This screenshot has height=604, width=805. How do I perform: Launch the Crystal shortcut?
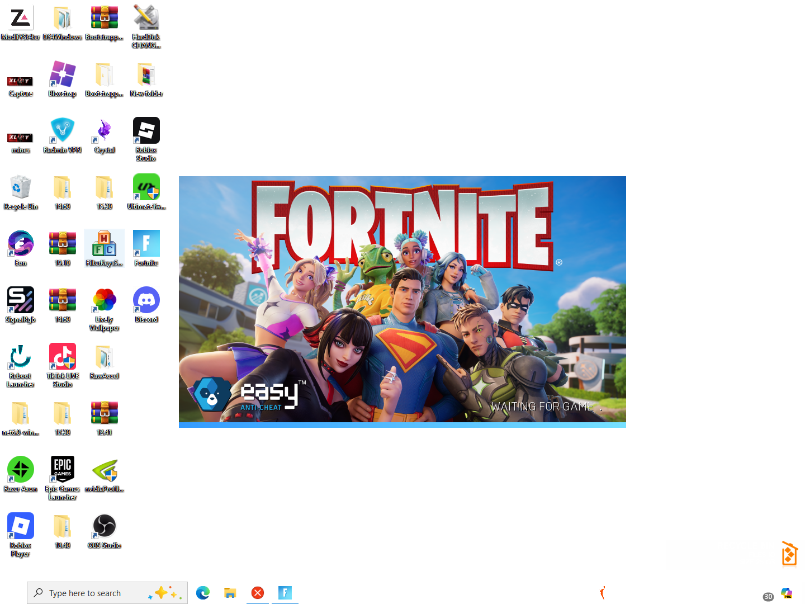(105, 135)
